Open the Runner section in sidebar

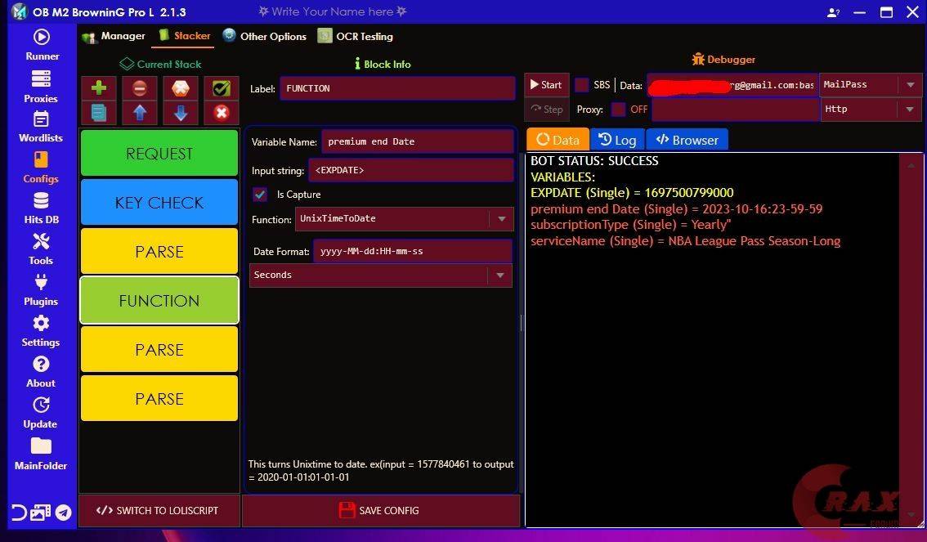pyautogui.click(x=42, y=45)
